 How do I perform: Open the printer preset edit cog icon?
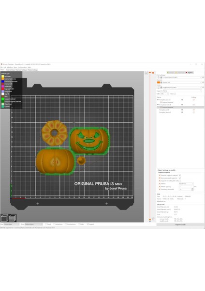(203, 87)
